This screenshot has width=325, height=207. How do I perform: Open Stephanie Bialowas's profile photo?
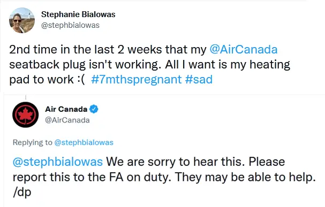click(22, 20)
